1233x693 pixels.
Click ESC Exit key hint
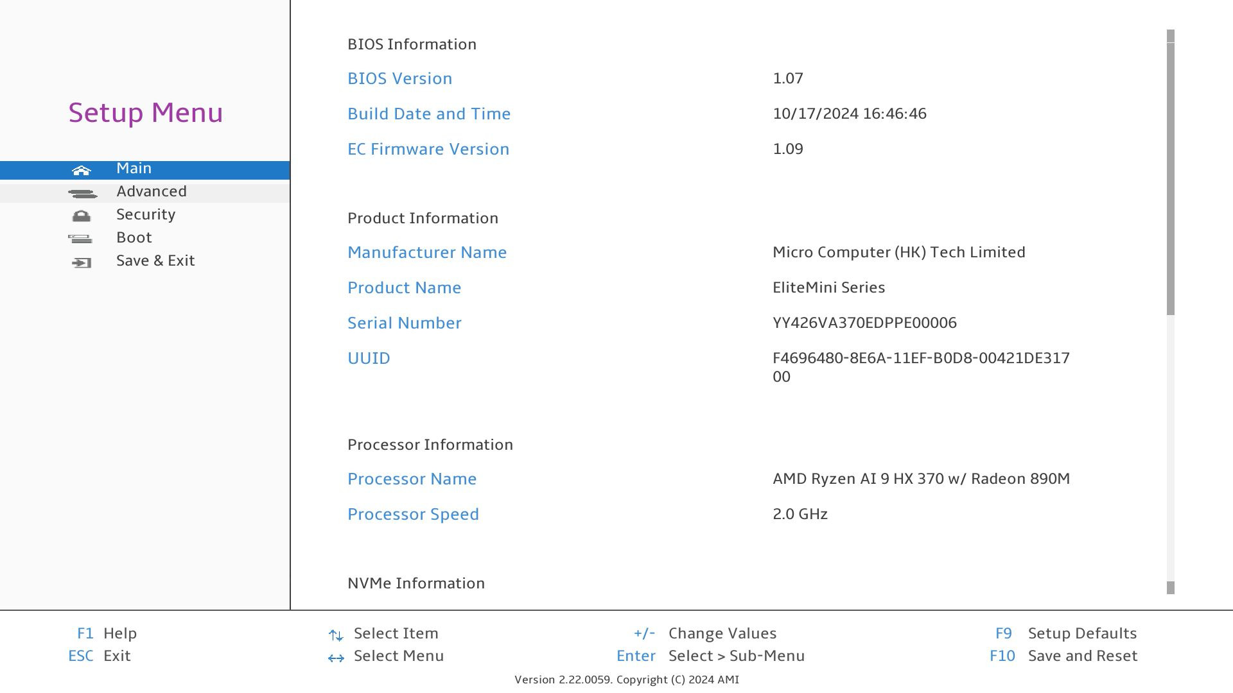100,656
